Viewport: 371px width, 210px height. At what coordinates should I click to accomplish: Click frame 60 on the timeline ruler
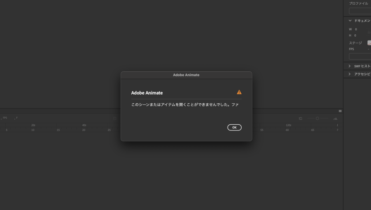tap(287, 130)
